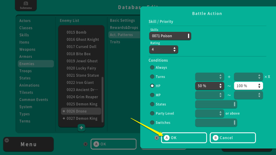Click the plus icon beside 0027 Demon King

tap(64, 118)
